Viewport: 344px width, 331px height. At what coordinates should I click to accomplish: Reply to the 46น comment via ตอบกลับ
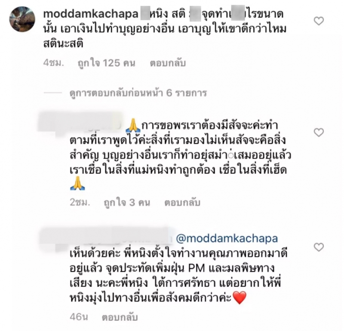coord(120,317)
